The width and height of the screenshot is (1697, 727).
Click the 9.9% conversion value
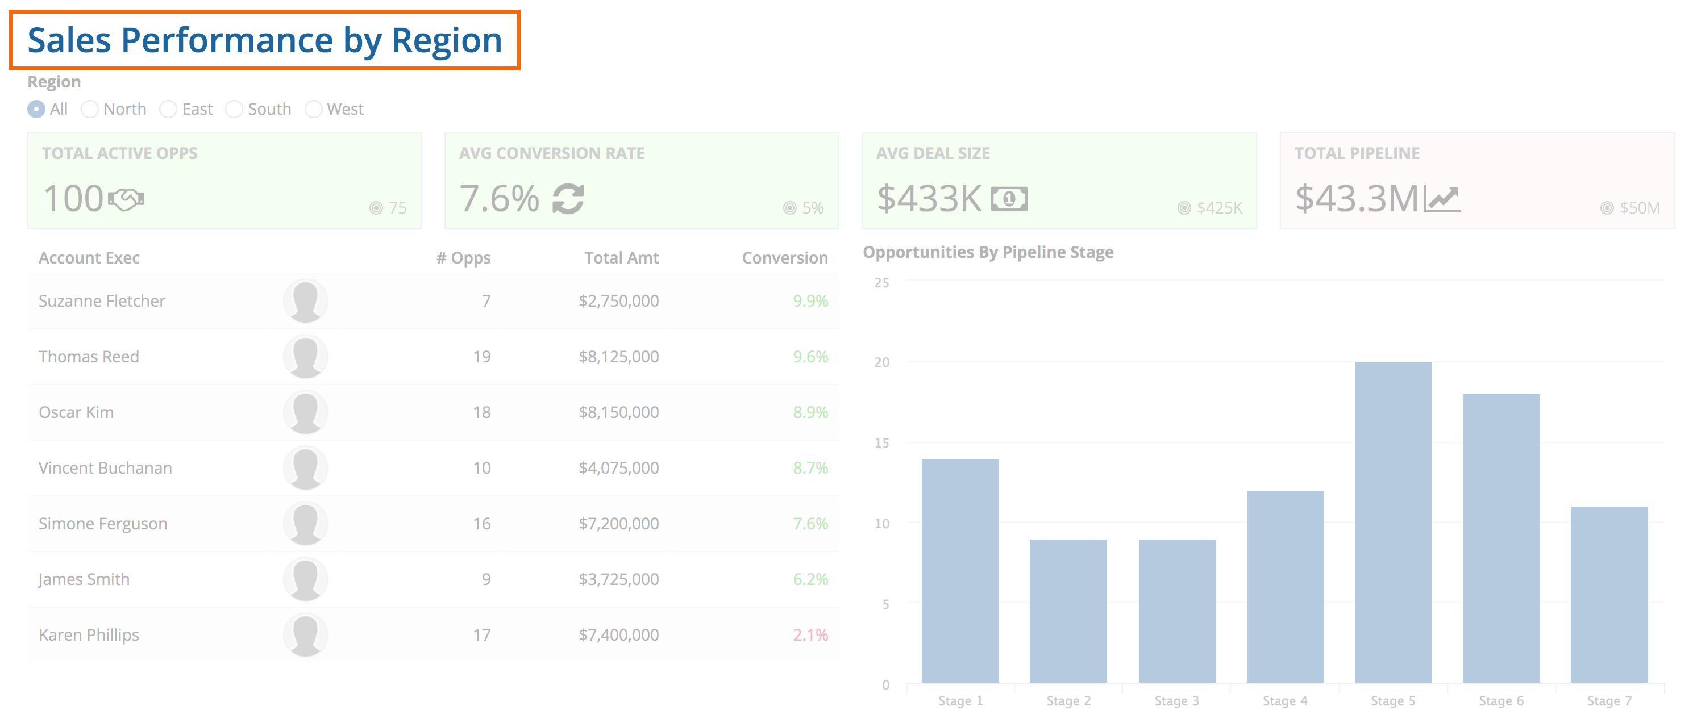coord(810,301)
